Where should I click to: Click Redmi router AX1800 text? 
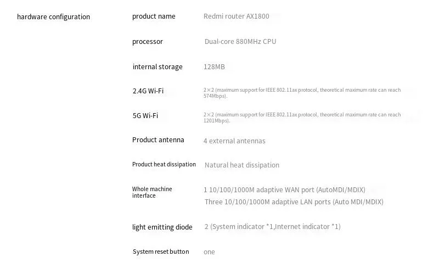point(237,16)
